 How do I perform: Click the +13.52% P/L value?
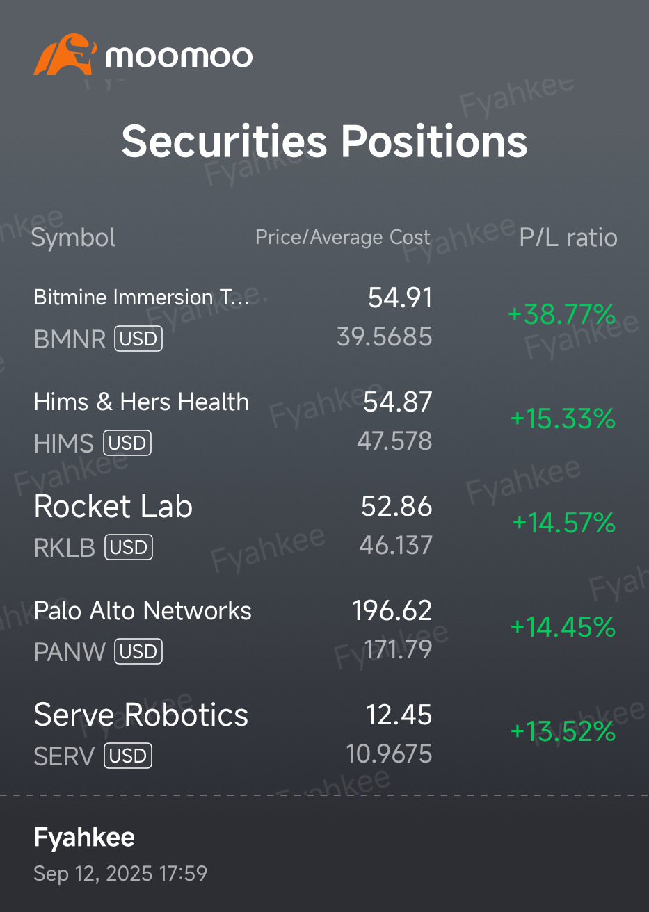tap(563, 731)
